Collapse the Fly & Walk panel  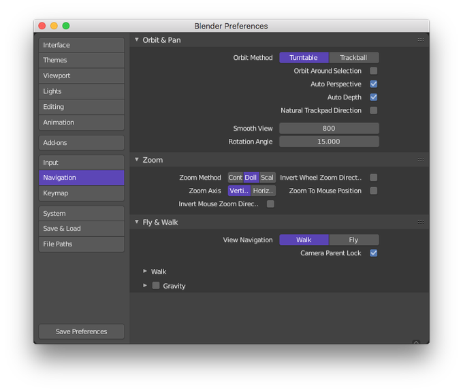pyautogui.click(x=137, y=222)
